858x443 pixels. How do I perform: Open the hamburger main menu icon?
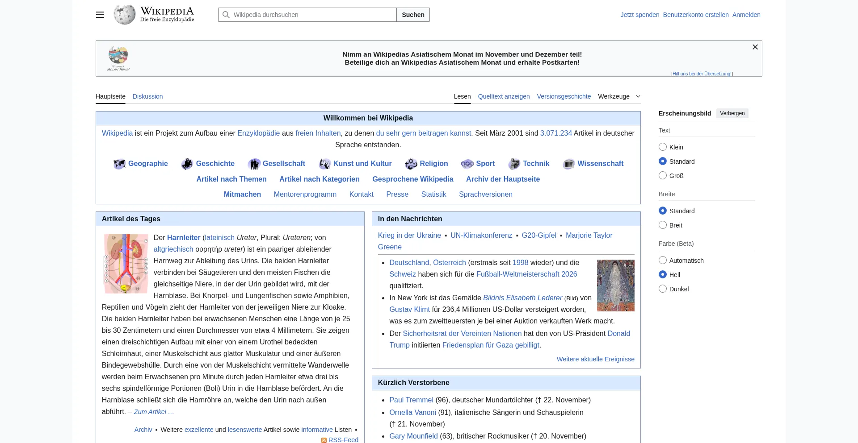(100, 15)
